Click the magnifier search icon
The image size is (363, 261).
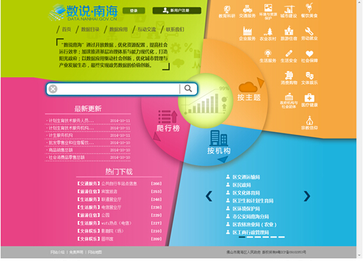click(188, 88)
